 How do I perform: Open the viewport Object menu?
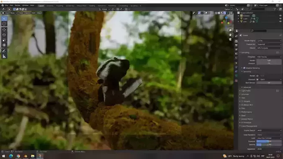click(x=39, y=13)
